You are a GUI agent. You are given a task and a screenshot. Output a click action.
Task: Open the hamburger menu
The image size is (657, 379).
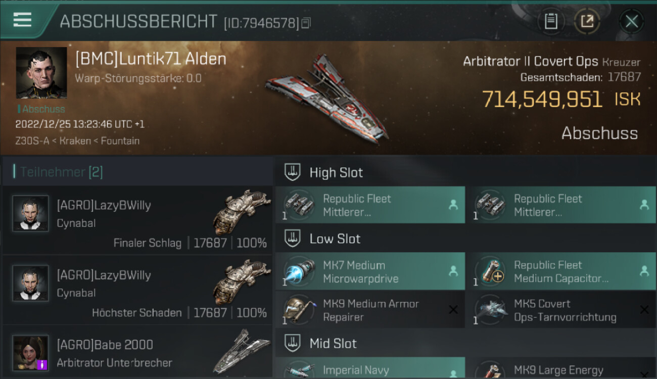(22, 20)
